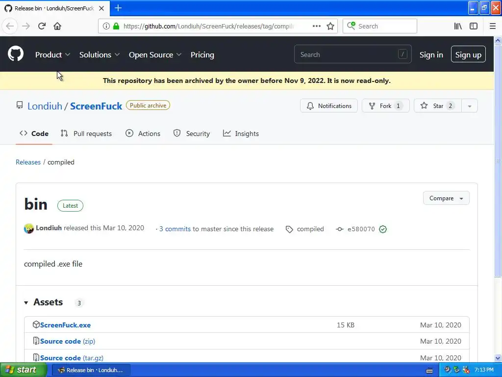Click the repository icon beside Londiuh

point(20,105)
